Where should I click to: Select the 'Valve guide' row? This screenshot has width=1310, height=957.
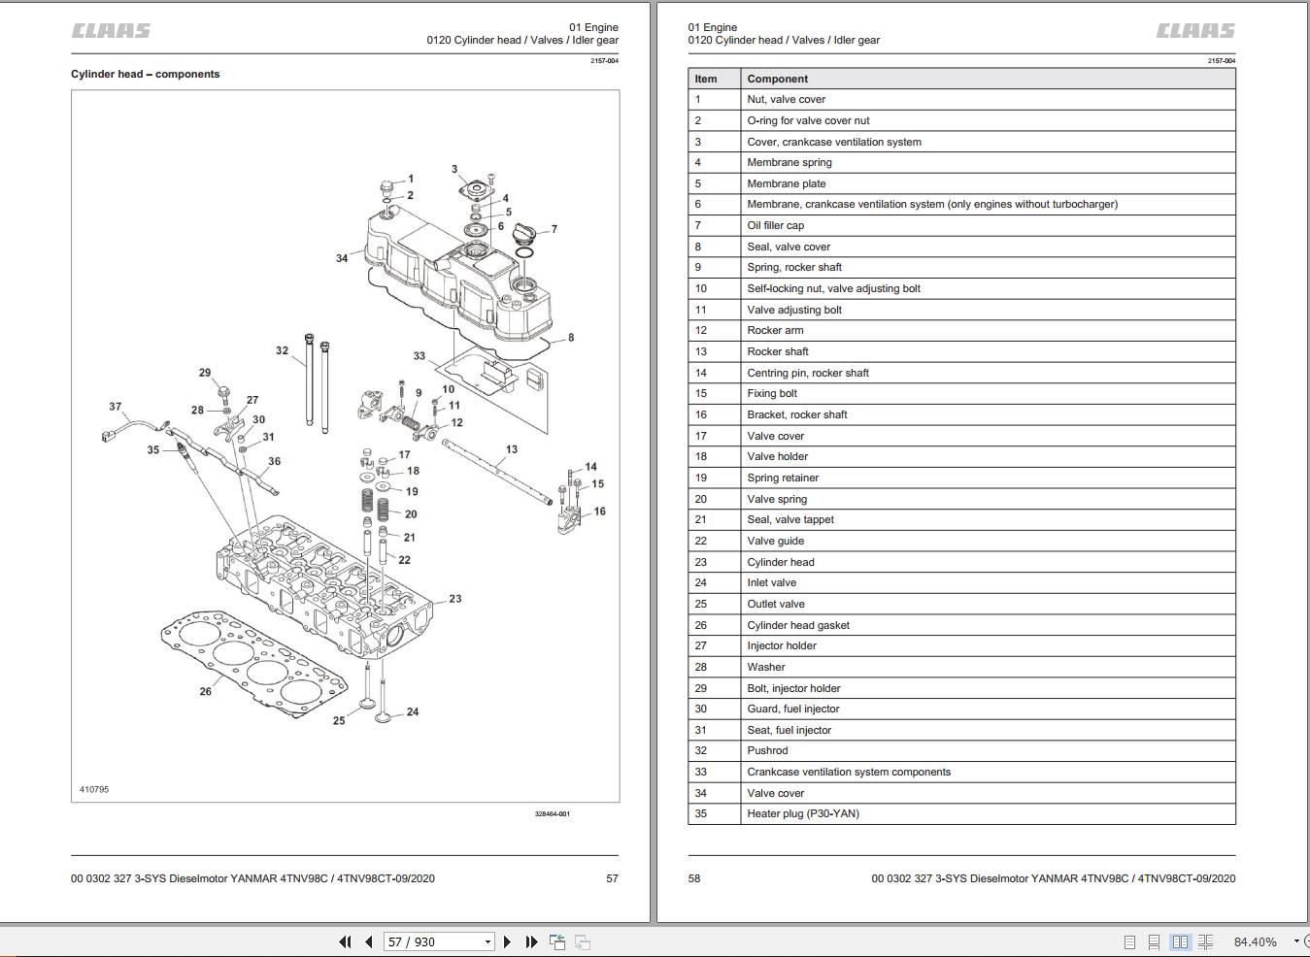pos(961,541)
